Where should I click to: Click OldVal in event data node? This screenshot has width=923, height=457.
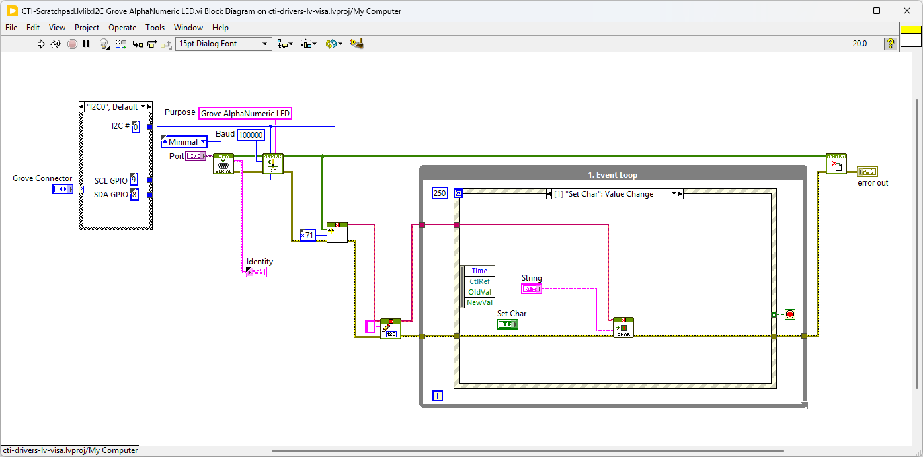pos(479,292)
